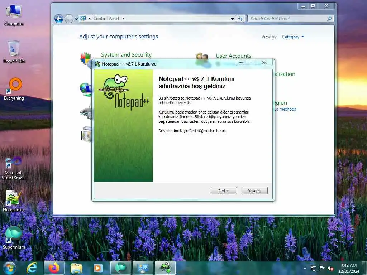Image resolution: width=367 pixels, height=275 pixels.
Task: Switch to Control Panel taskbar button
Action: [x=143, y=268]
